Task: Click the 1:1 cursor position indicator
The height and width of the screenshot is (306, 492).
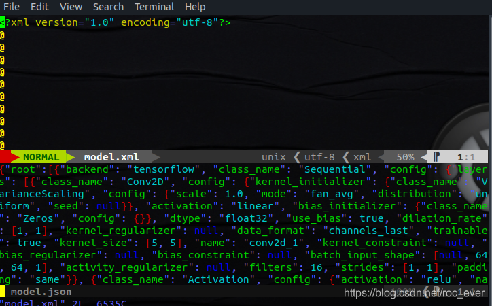Action: pos(466,157)
